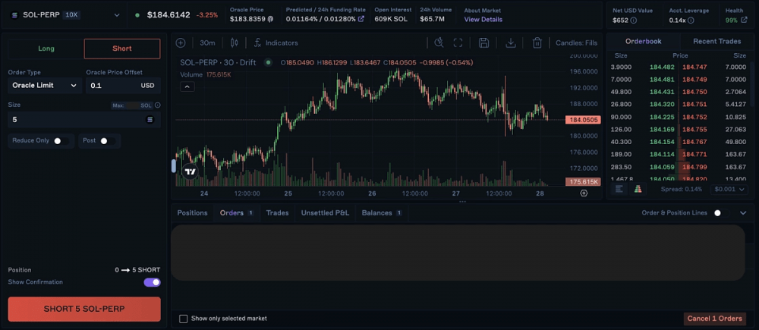Toggle the Reduce Only switch
This screenshot has height=330, width=759.
pyautogui.click(x=61, y=141)
